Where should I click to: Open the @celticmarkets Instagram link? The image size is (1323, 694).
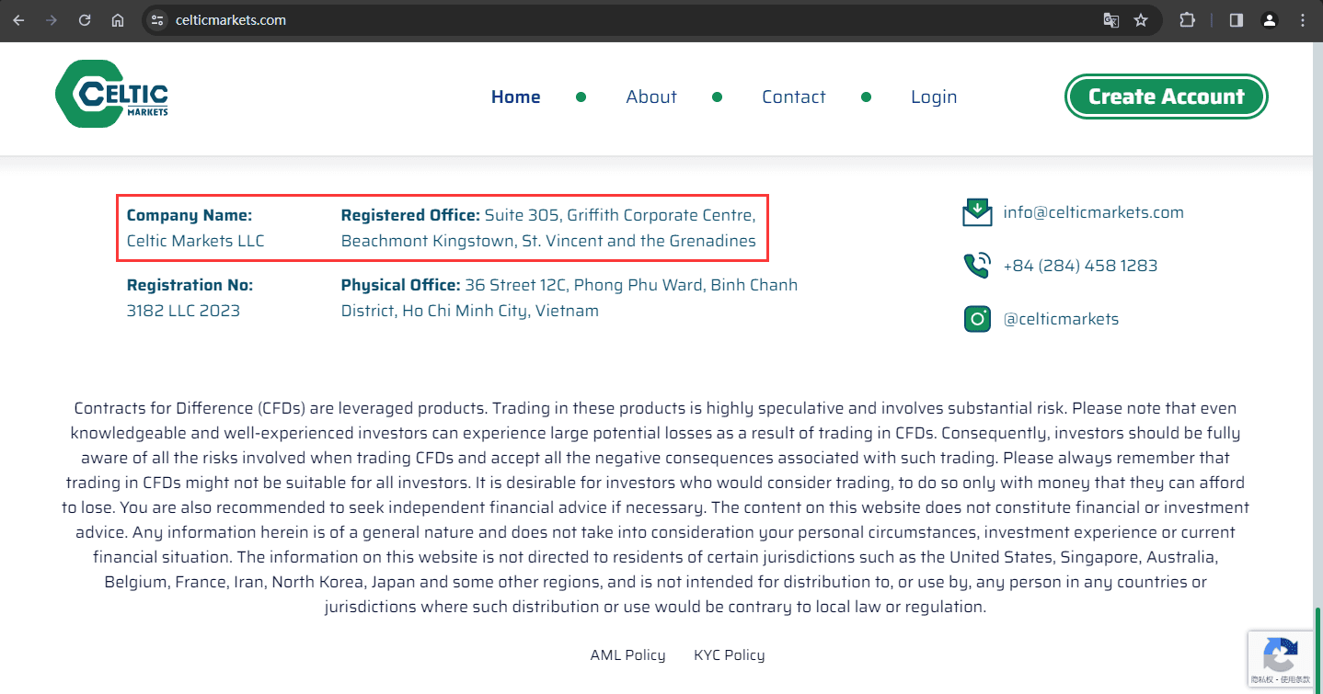(1061, 319)
